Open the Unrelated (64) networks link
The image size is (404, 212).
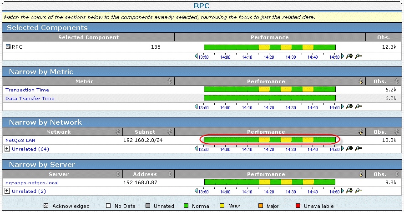30,149
